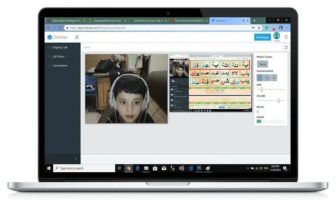
Task: Click the Messenger button
Action: pyautogui.click(x=262, y=37)
